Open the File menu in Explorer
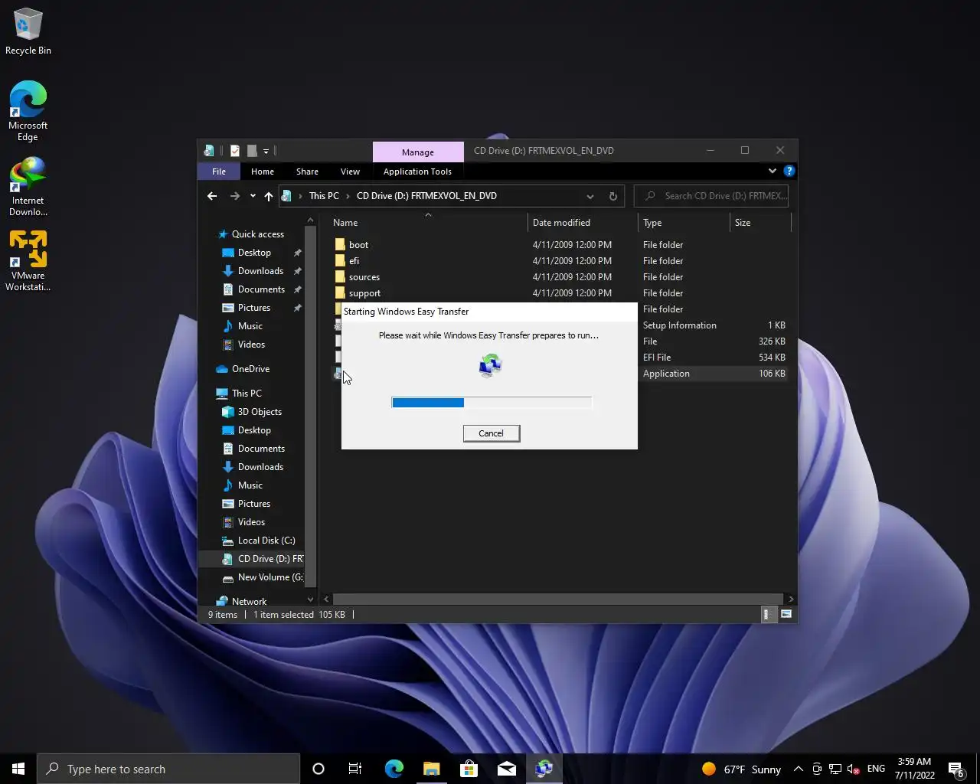The width and height of the screenshot is (980, 784). click(219, 171)
